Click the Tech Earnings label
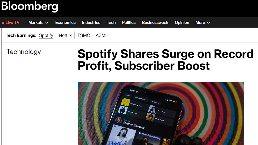 tap(21, 35)
